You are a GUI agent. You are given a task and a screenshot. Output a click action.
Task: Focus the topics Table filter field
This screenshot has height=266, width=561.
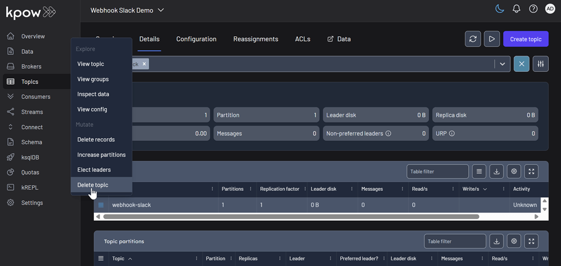click(x=437, y=171)
